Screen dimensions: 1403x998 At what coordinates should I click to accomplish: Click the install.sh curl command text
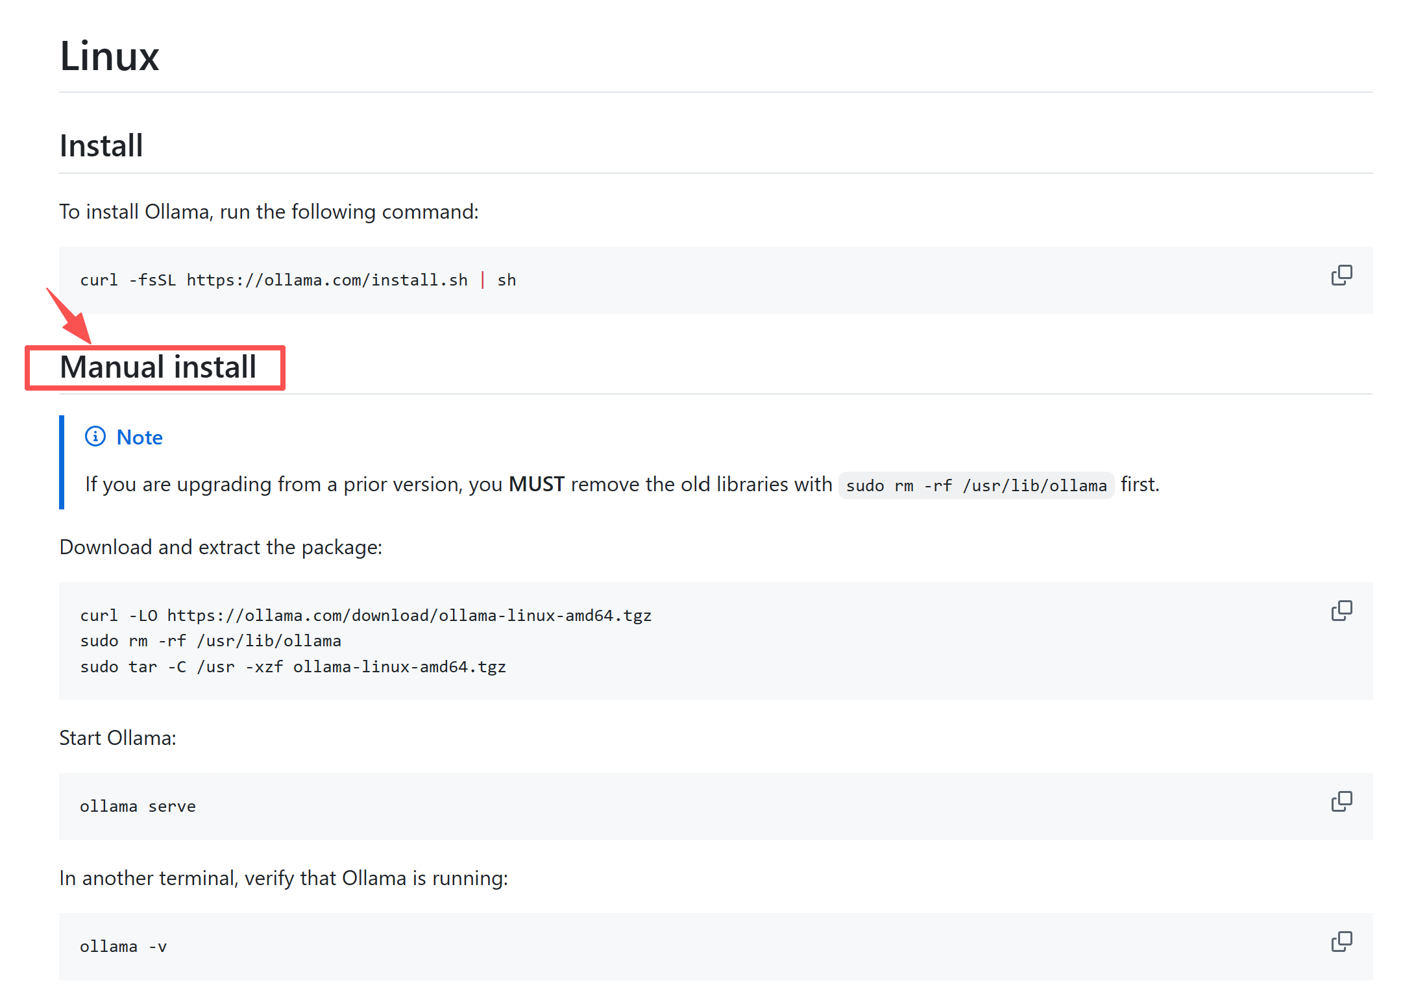[x=298, y=280]
